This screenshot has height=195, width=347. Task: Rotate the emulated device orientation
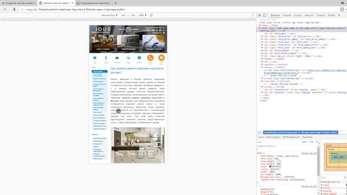[151, 15]
